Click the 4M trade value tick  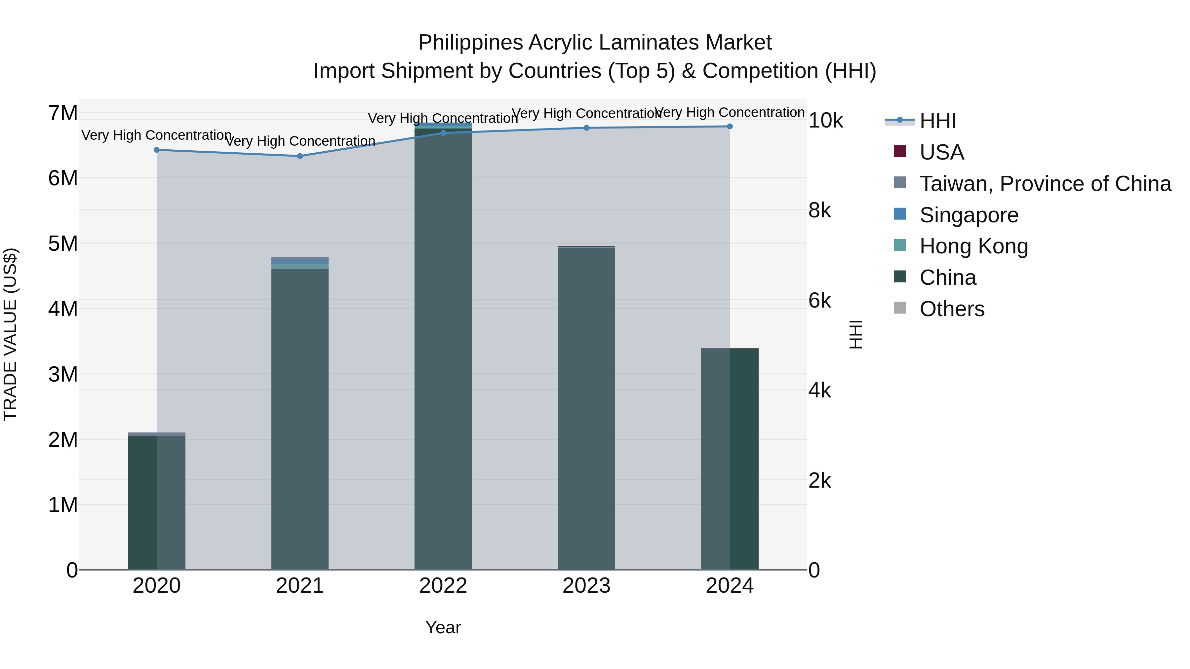coord(63,309)
